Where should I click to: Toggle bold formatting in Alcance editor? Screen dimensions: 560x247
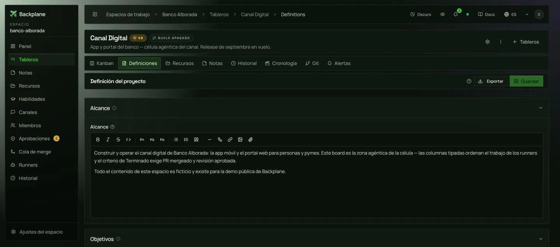[x=98, y=140]
